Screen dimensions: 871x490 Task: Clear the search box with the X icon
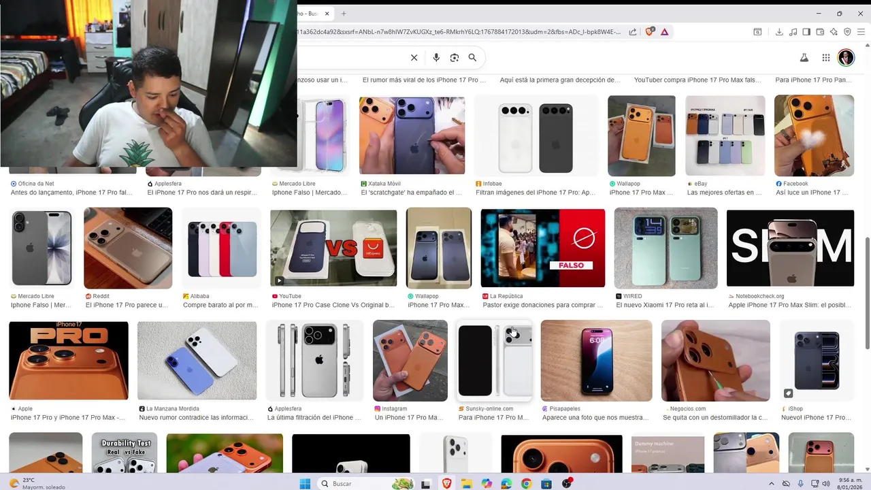coord(414,58)
